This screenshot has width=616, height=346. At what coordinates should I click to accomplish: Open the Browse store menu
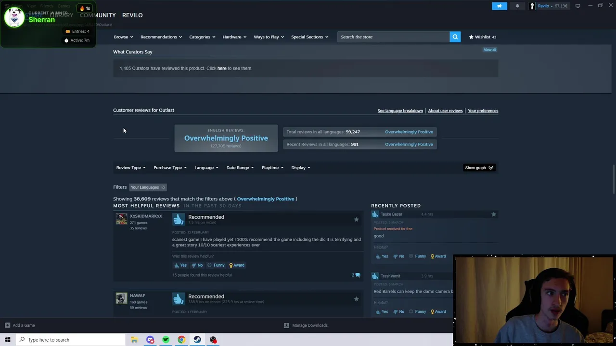coord(123,37)
